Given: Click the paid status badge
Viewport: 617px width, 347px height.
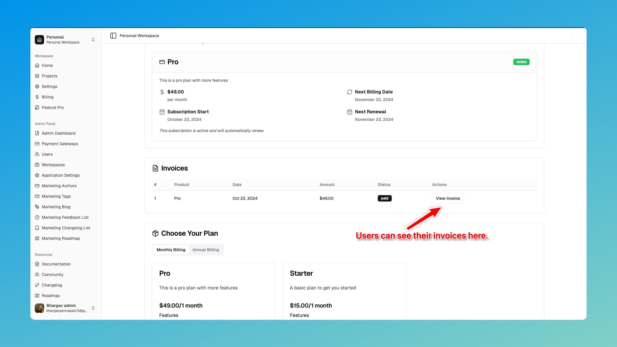Looking at the screenshot, I should tap(384, 198).
